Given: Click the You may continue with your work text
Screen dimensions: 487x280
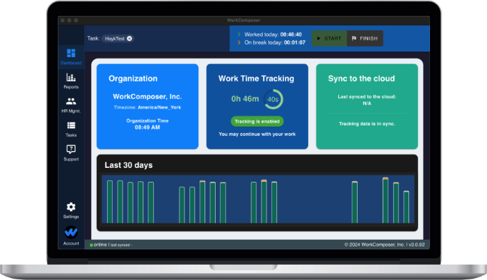Looking at the screenshot, I should 257,134.
